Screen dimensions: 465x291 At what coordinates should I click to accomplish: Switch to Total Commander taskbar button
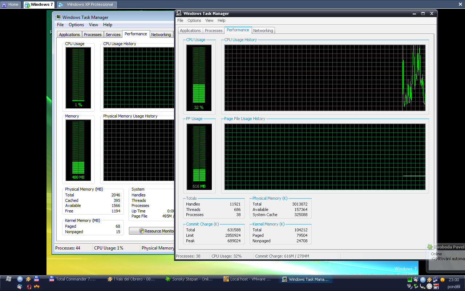pos(73,279)
